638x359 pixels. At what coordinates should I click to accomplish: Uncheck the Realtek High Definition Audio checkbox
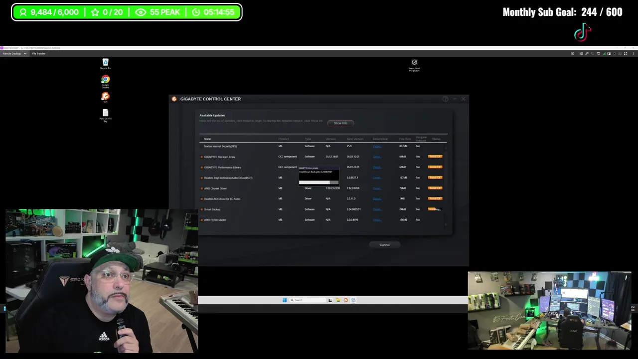click(201, 178)
